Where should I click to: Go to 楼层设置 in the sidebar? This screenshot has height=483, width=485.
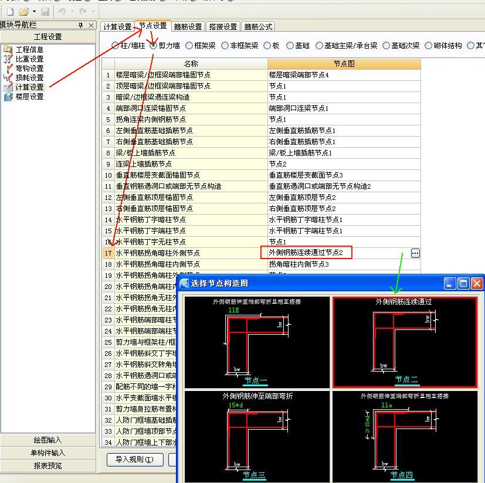tap(29, 97)
